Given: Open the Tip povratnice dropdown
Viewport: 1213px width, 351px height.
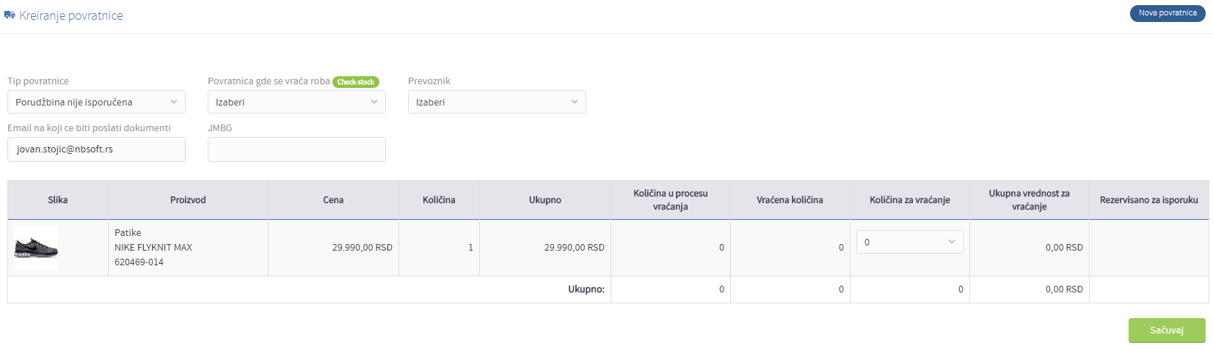Looking at the screenshot, I should pos(96,102).
